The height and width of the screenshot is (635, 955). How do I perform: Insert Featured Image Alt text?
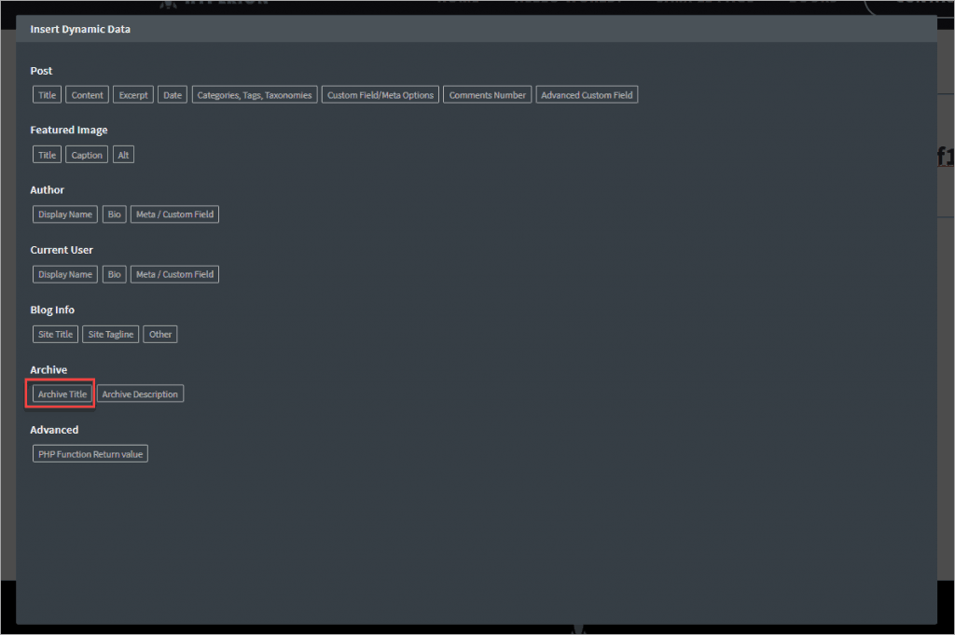[123, 155]
